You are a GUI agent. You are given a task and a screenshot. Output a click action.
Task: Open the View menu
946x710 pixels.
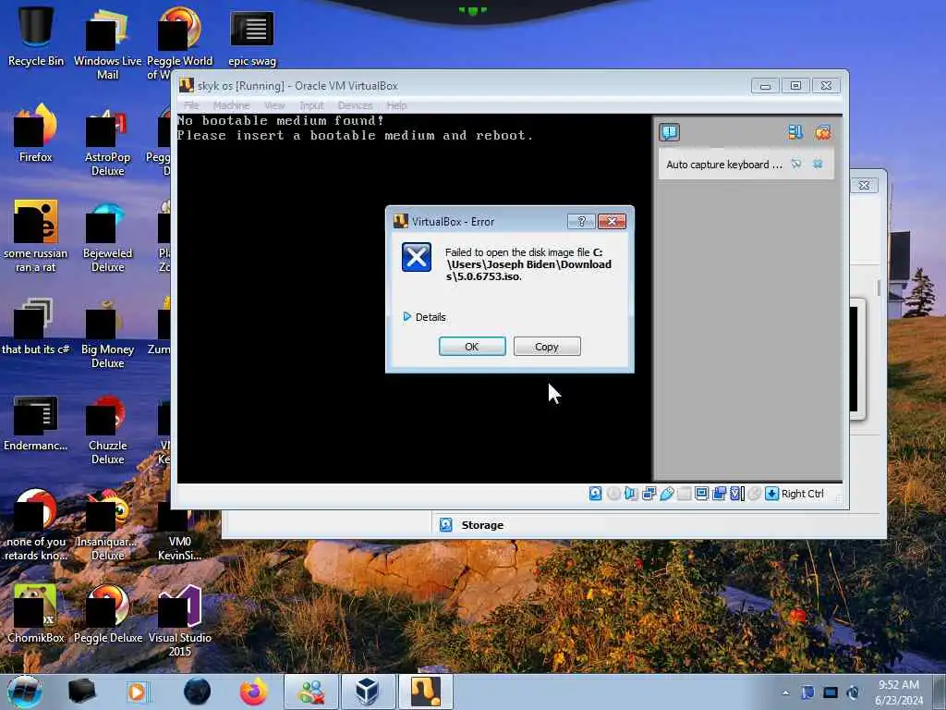(274, 105)
